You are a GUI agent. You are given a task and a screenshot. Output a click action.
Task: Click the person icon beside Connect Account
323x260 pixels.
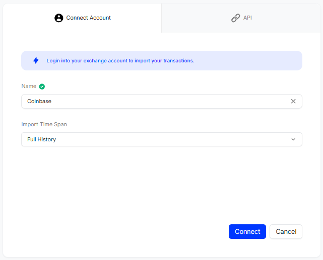point(59,18)
